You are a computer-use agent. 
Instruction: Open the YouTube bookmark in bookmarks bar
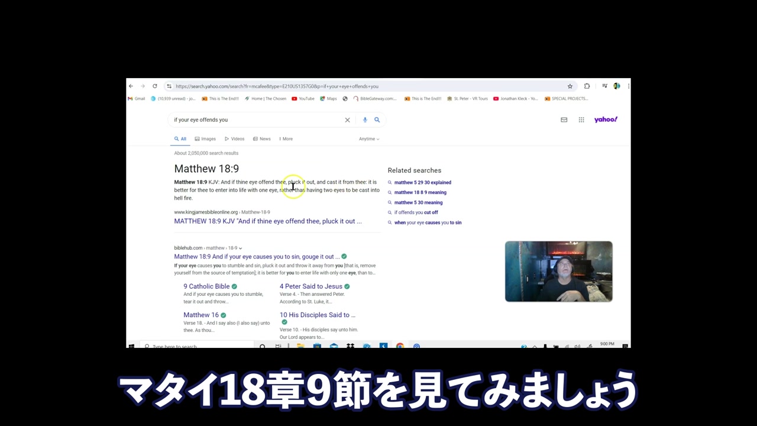(x=303, y=99)
